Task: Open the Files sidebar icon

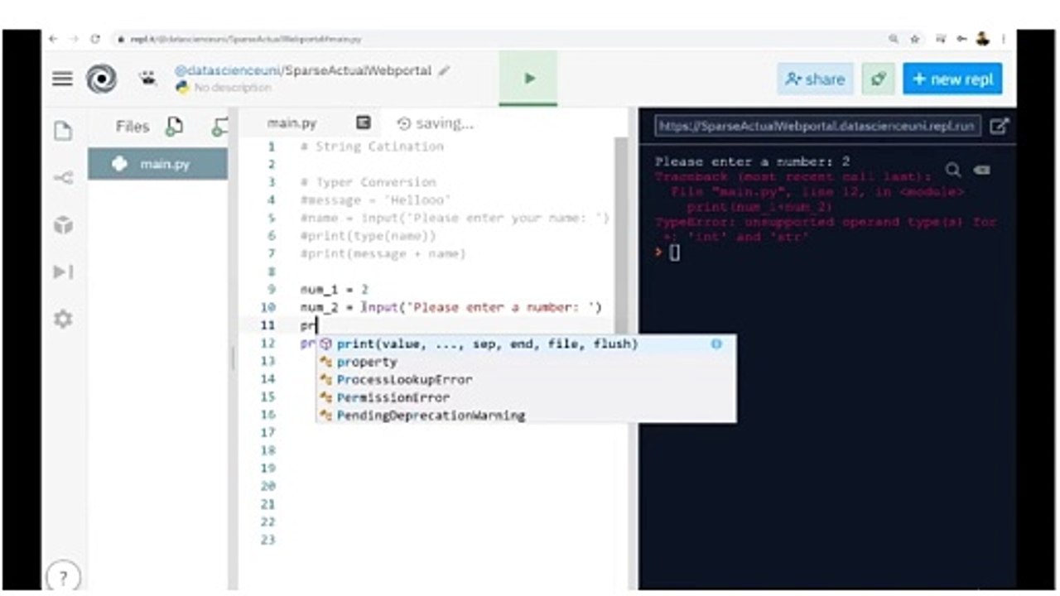Action: tap(64, 131)
